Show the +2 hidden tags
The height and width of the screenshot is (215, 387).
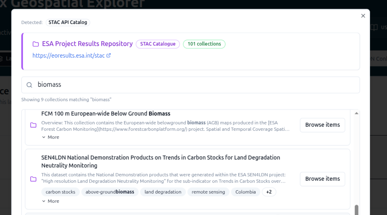point(269,192)
